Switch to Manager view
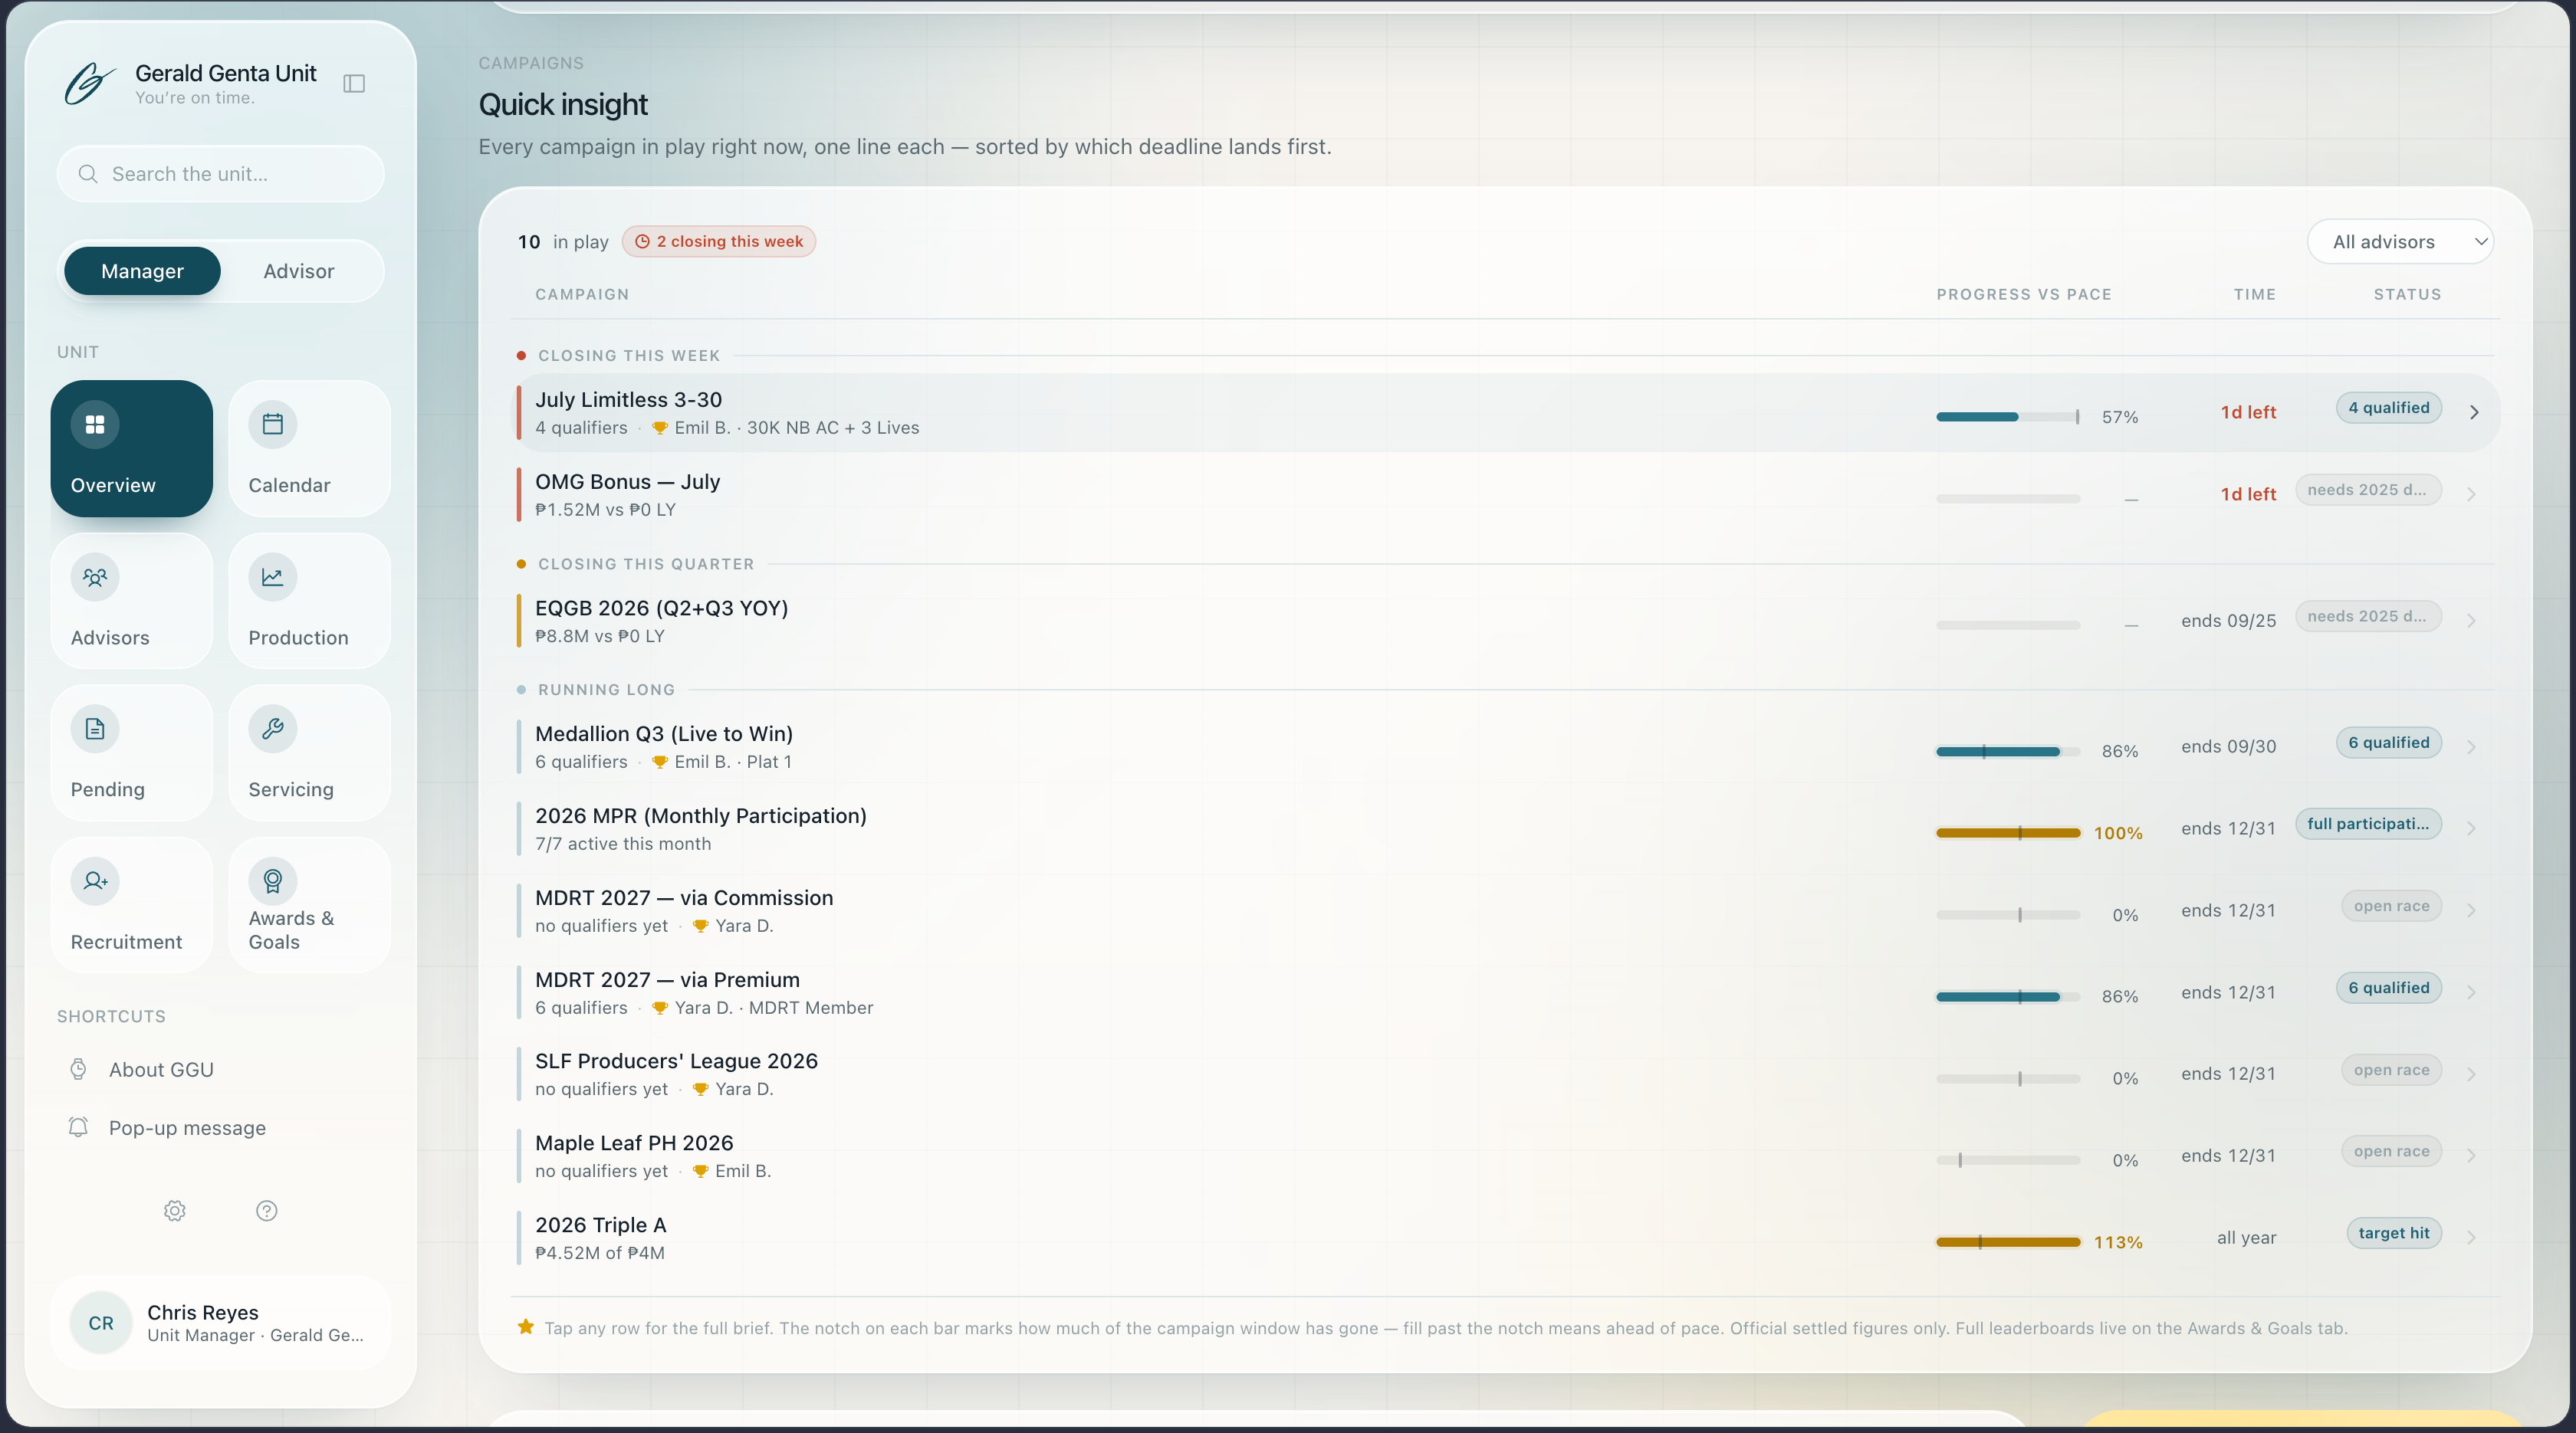The width and height of the screenshot is (2576, 1433). click(x=142, y=271)
